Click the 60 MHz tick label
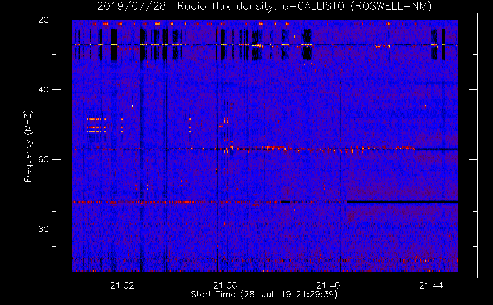The image size is (493, 305). point(44,159)
